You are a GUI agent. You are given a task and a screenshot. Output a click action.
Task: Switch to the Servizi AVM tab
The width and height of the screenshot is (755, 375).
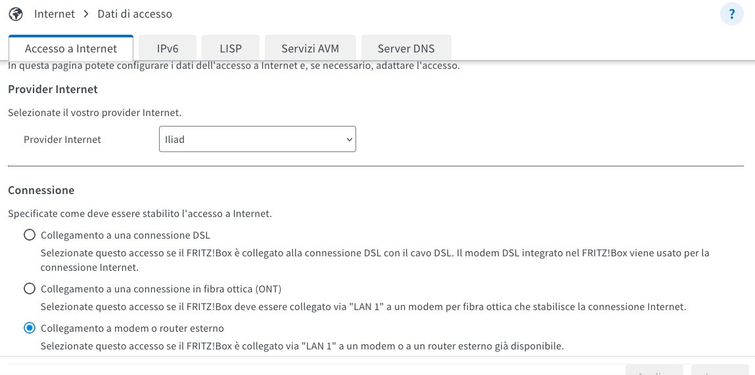(x=310, y=49)
